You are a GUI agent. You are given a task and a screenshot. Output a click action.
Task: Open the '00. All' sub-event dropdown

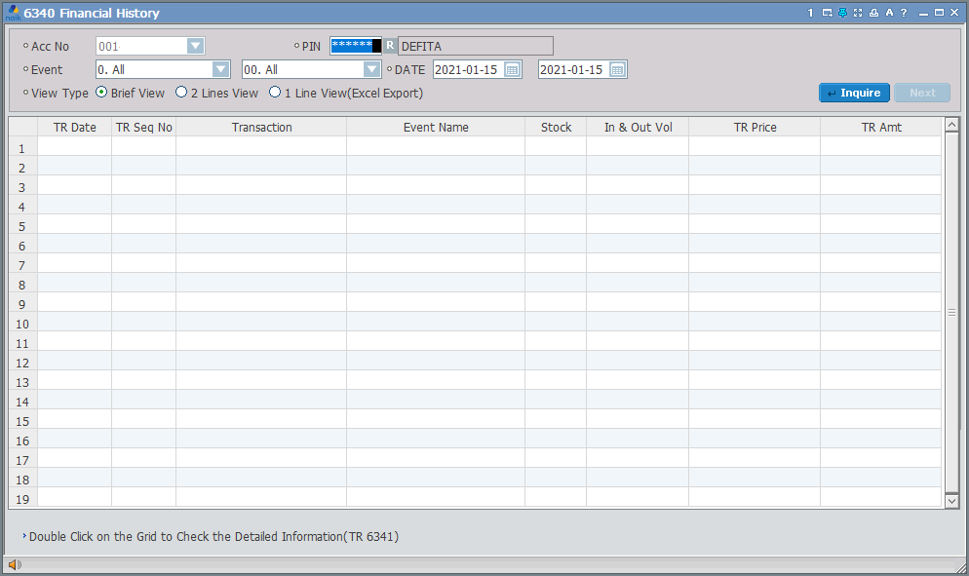click(x=371, y=70)
